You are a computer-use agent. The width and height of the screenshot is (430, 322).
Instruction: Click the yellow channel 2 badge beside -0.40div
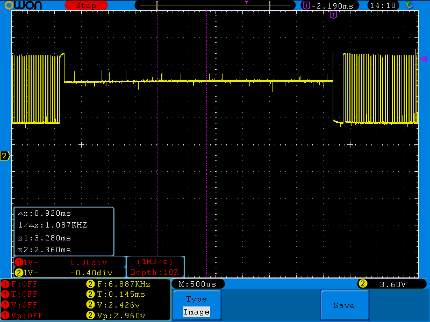(19, 273)
